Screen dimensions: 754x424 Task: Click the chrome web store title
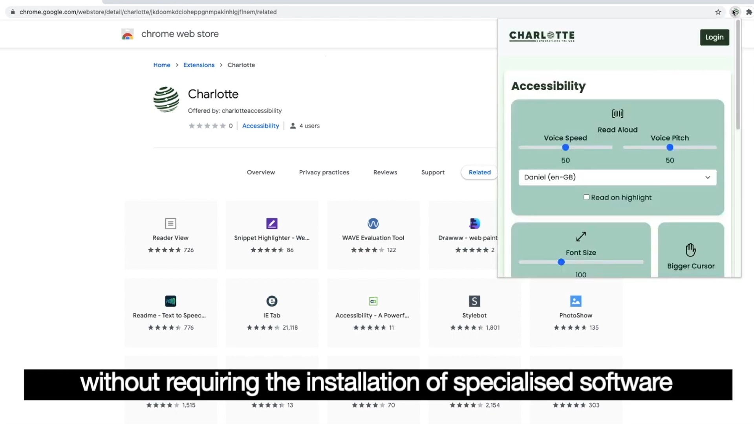pos(180,34)
